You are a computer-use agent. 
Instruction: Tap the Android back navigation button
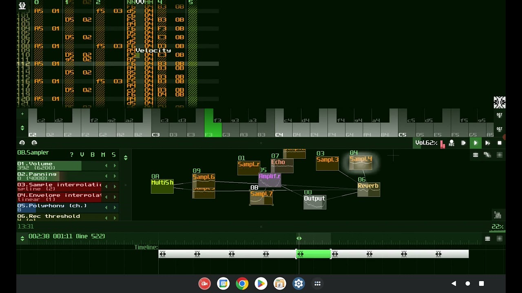[x=454, y=284]
